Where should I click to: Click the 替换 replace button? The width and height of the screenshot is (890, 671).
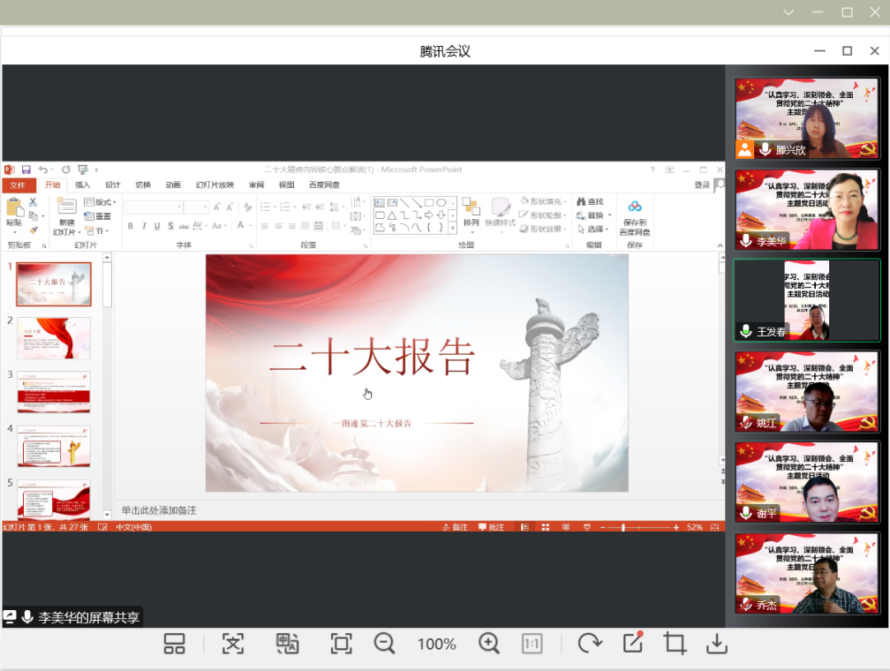[593, 215]
